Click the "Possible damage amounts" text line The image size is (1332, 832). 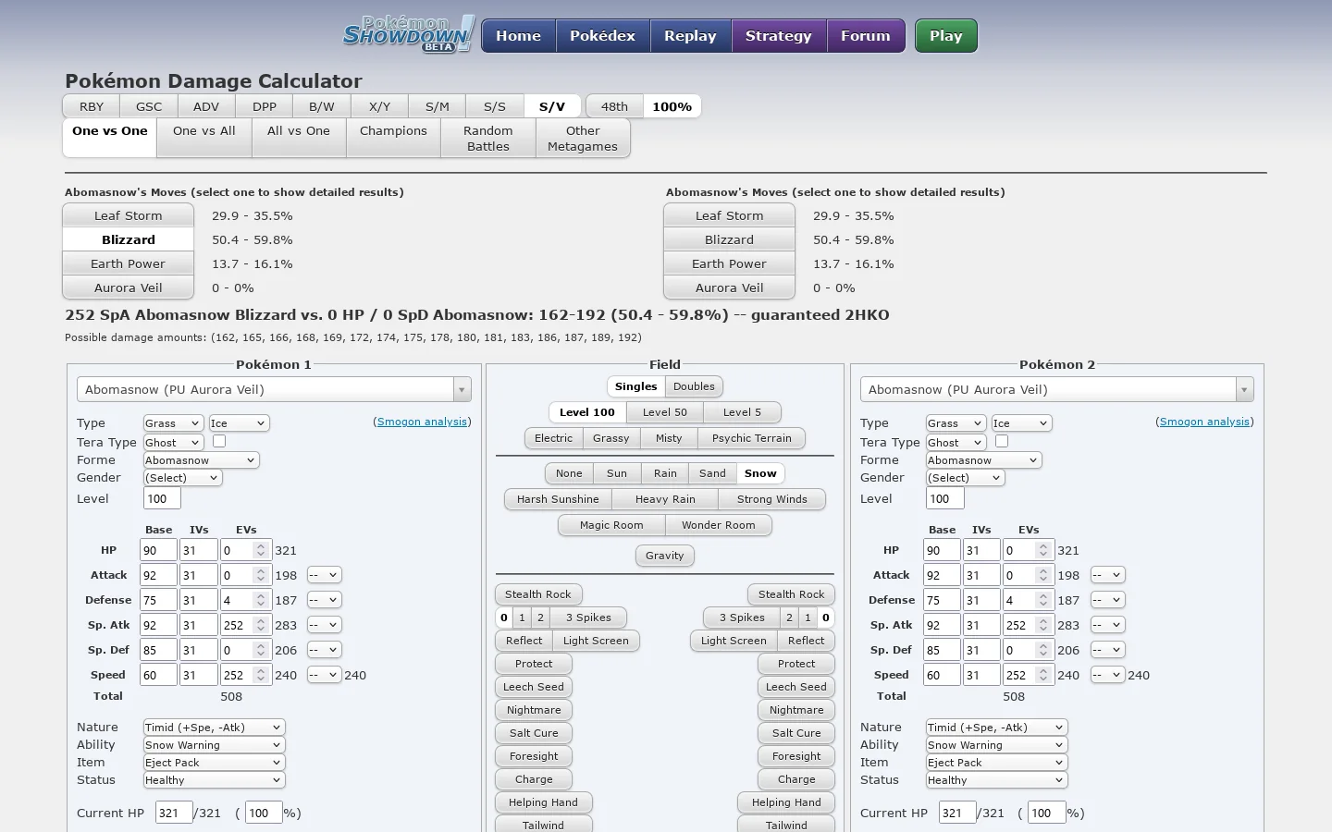[353, 337]
